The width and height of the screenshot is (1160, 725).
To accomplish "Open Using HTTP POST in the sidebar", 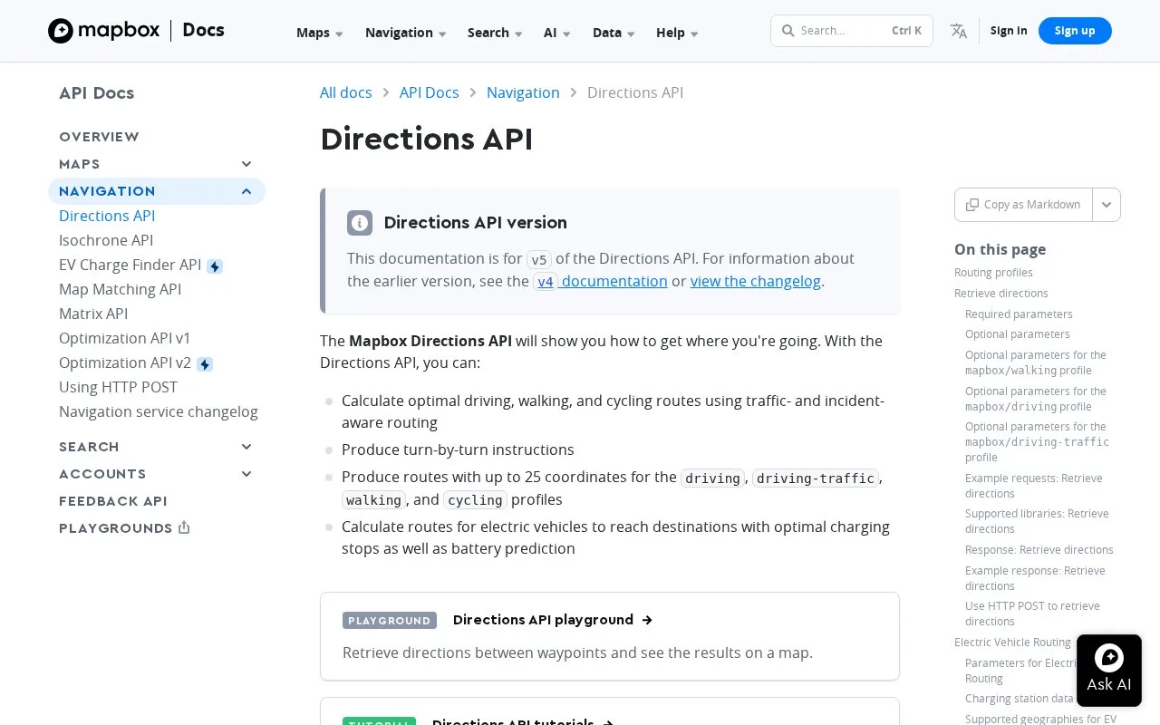I will (119, 387).
